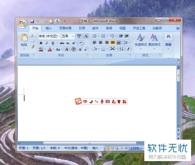Image resolution: width=195 pixels, height=165 pixels.
Task: Expand Quick Access toolbar customize arrow
Action: click(65, 21)
